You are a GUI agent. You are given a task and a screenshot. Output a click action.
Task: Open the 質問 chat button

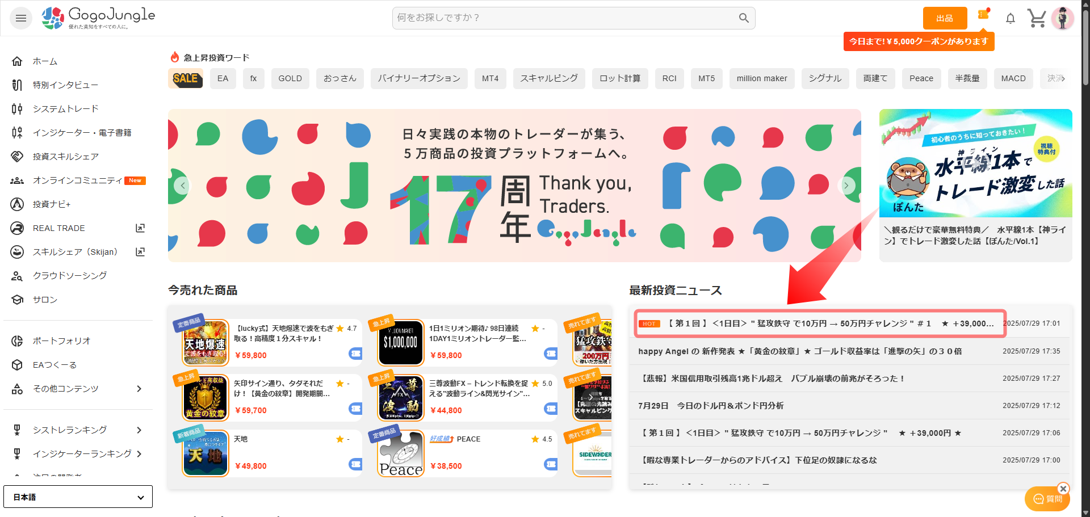[x=1047, y=499]
